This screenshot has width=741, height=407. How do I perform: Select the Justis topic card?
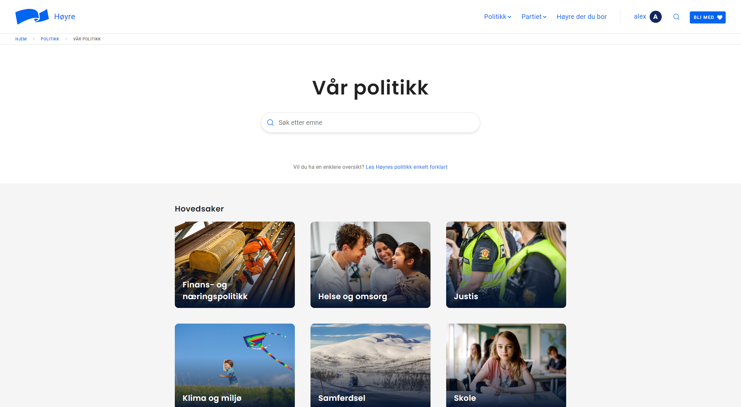click(506, 265)
